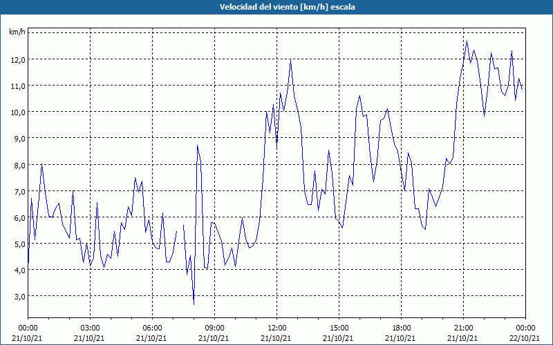The image size is (553, 345).
Task: Select the 9,0 y-axis label
Action: pyautogui.click(x=20, y=139)
